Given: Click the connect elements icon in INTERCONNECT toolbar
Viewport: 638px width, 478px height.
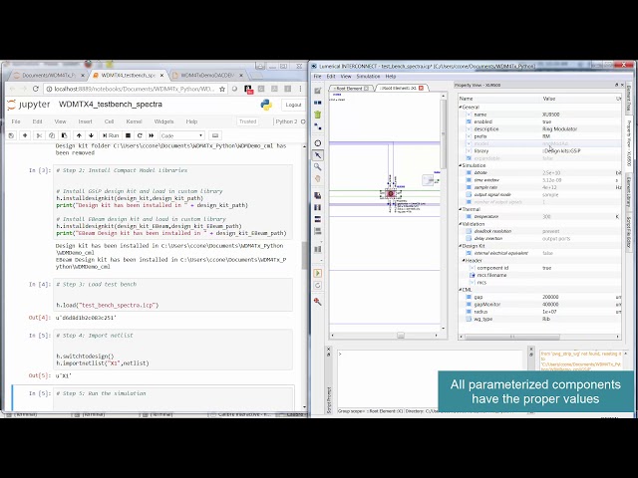Looking at the screenshot, I should click(318, 126).
